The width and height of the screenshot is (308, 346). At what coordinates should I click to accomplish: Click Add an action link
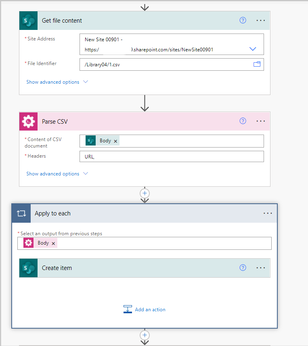point(150,309)
